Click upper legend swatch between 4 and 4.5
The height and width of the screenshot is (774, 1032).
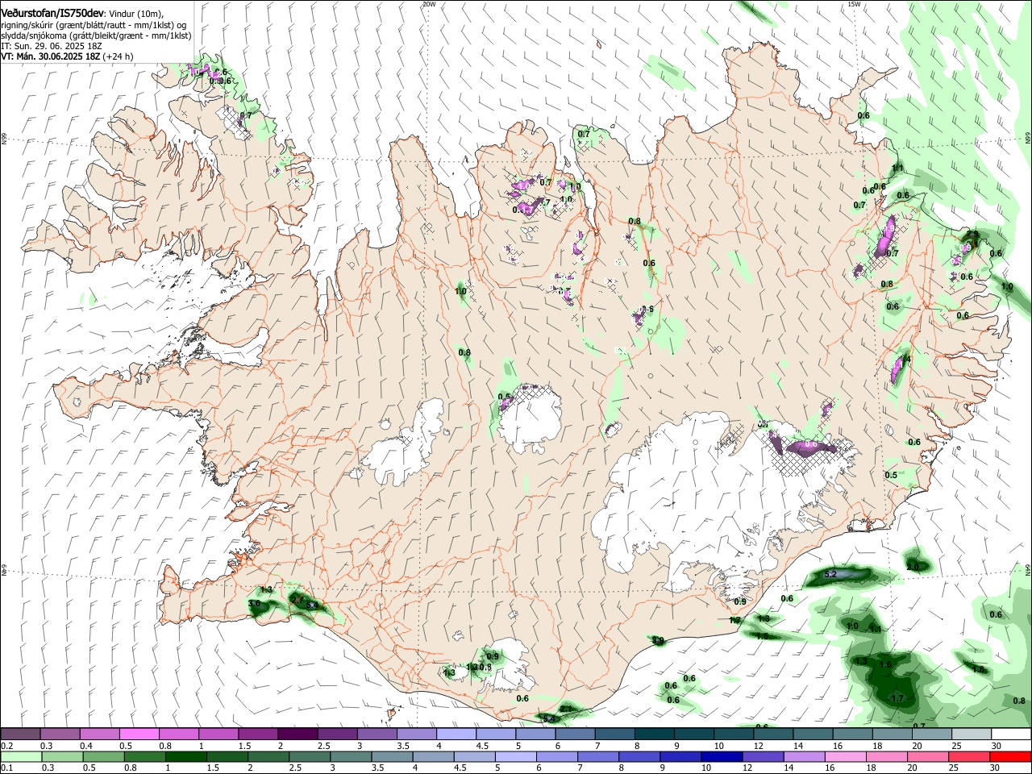456,734
